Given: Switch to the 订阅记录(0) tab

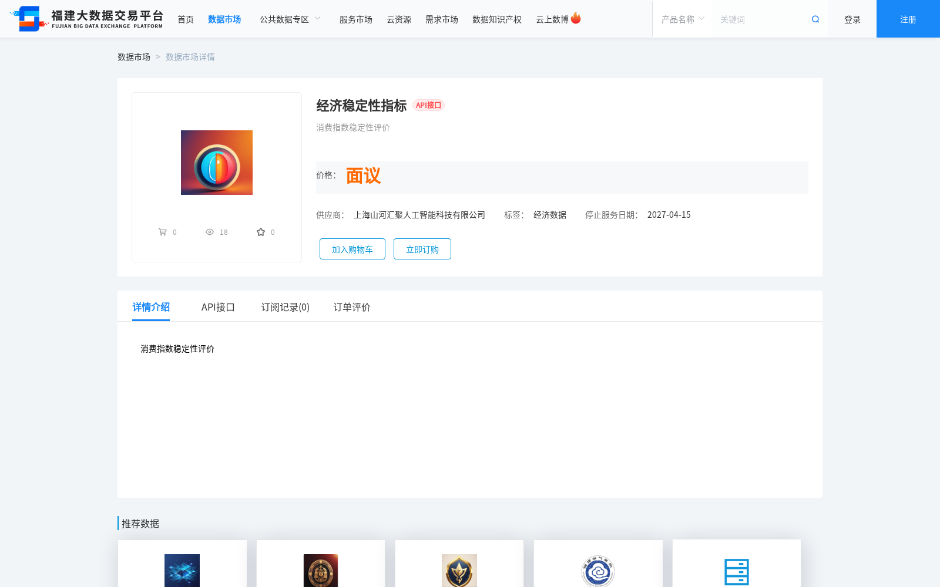Looking at the screenshot, I should [x=286, y=307].
